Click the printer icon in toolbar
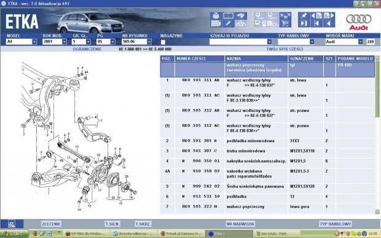 [x=216, y=16]
